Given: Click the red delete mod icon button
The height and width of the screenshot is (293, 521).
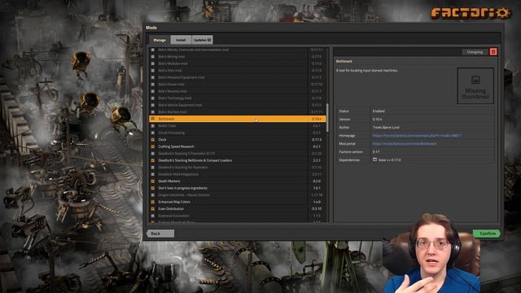Looking at the screenshot, I should pyautogui.click(x=493, y=52).
